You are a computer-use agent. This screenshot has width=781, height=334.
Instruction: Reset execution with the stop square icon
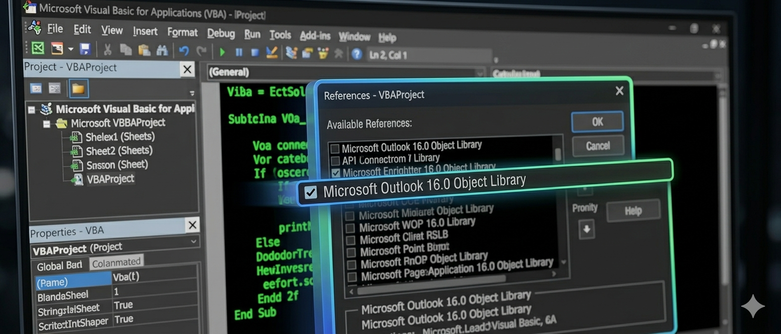(255, 52)
